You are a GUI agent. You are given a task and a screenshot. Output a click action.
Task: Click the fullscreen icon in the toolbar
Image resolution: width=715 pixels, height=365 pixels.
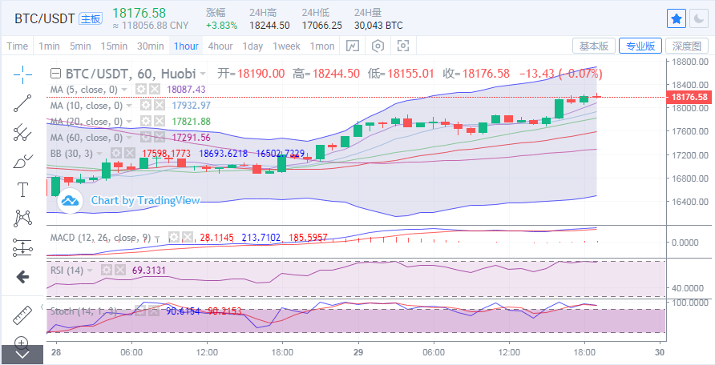[x=403, y=46]
